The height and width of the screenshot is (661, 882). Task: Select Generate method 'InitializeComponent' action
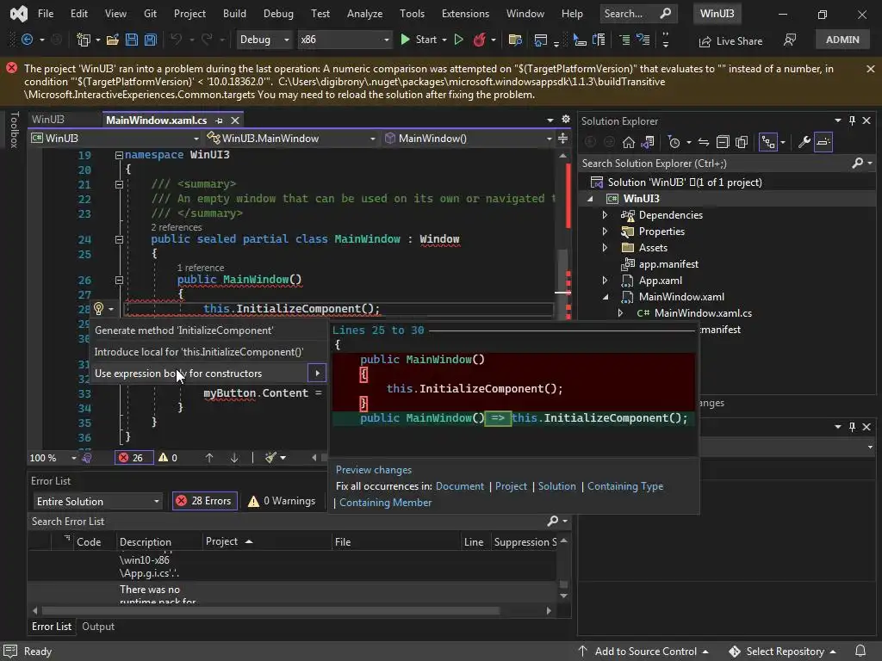click(208, 330)
